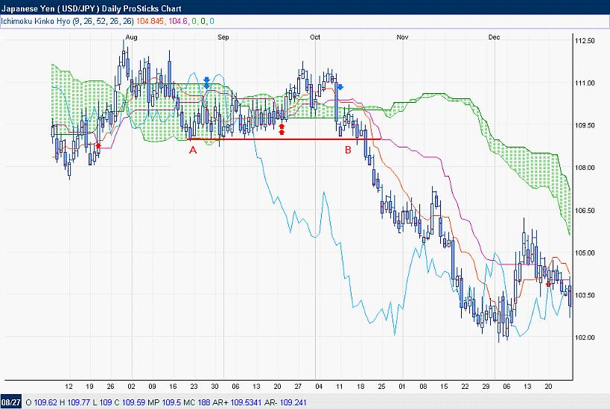Click the Dec month label on timeline
Image resolution: width=610 pixels, height=409 pixels.
coord(495,36)
